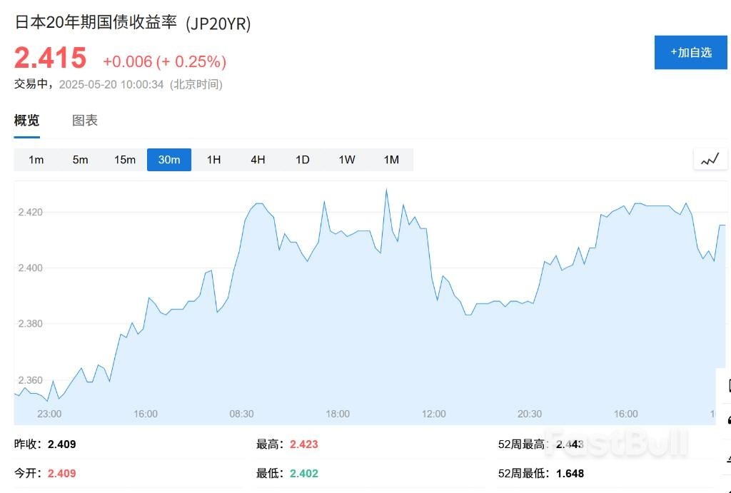Choose the 5m timeframe

[x=80, y=160]
